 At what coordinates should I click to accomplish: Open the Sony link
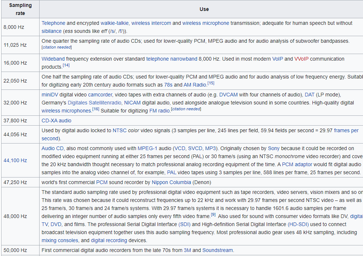point(274,148)
